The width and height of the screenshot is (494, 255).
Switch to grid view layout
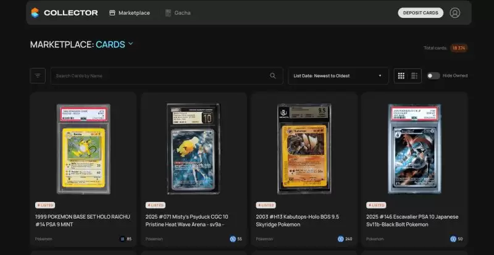coord(401,76)
